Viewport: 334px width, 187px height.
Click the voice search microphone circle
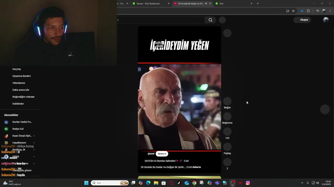[x=222, y=20]
